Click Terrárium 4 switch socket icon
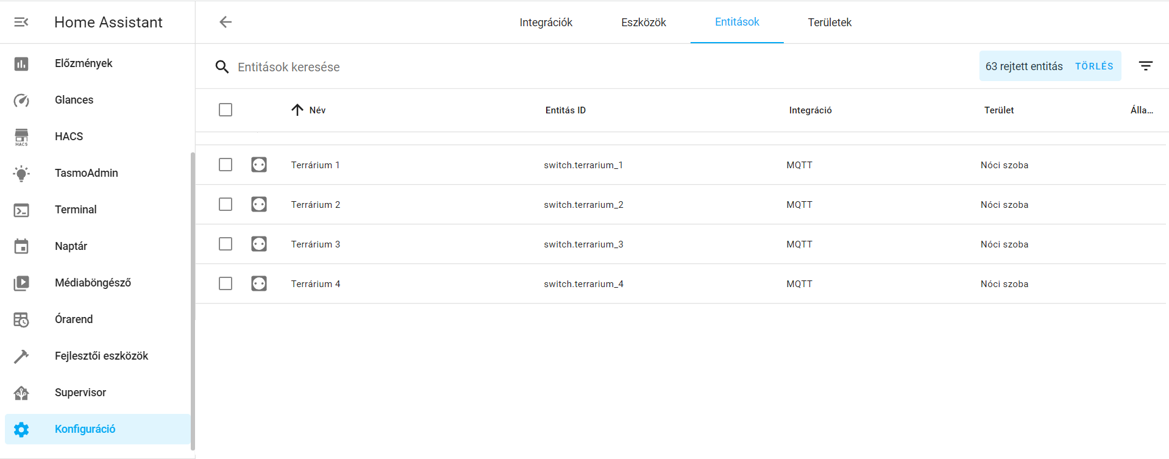 click(x=259, y=283)
